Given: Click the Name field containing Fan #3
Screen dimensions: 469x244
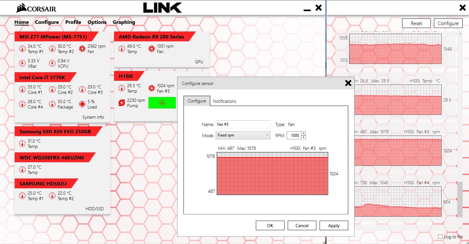Looking at the screenshot, I should 243,124.
